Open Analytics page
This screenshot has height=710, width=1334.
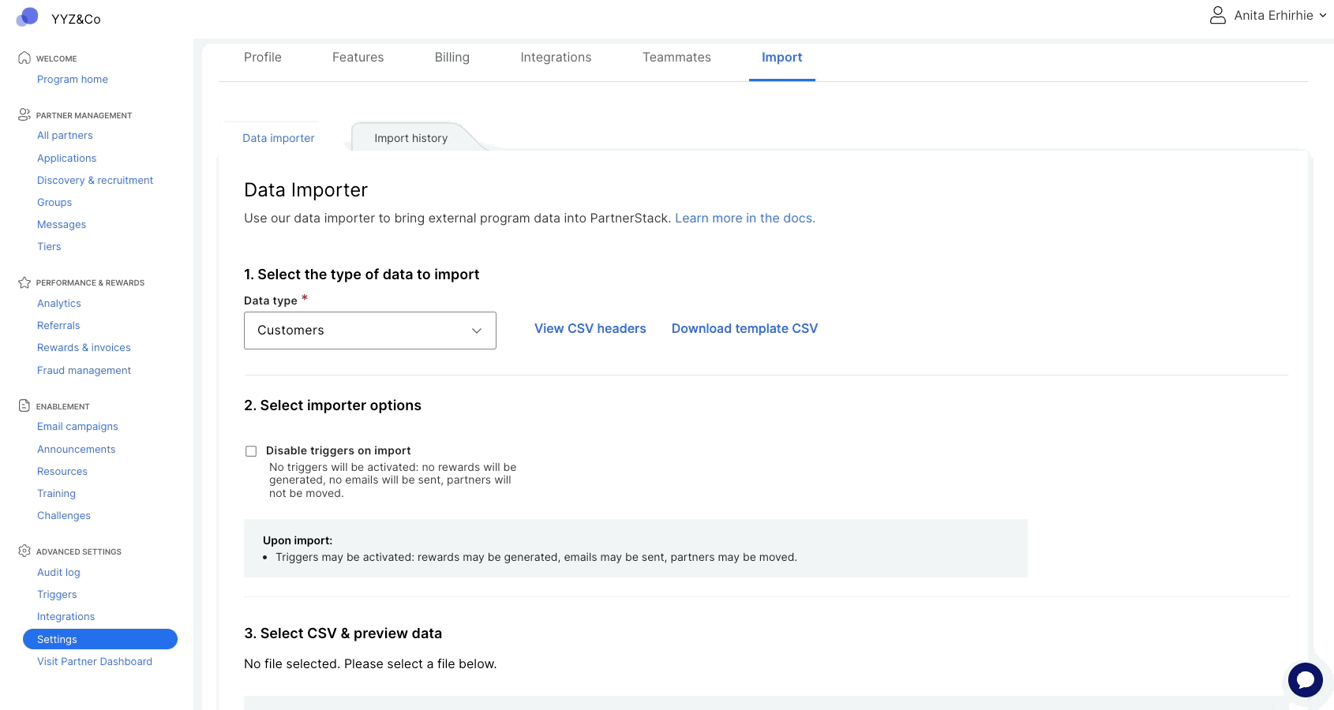pyautogui.click(x=59, y=304)
